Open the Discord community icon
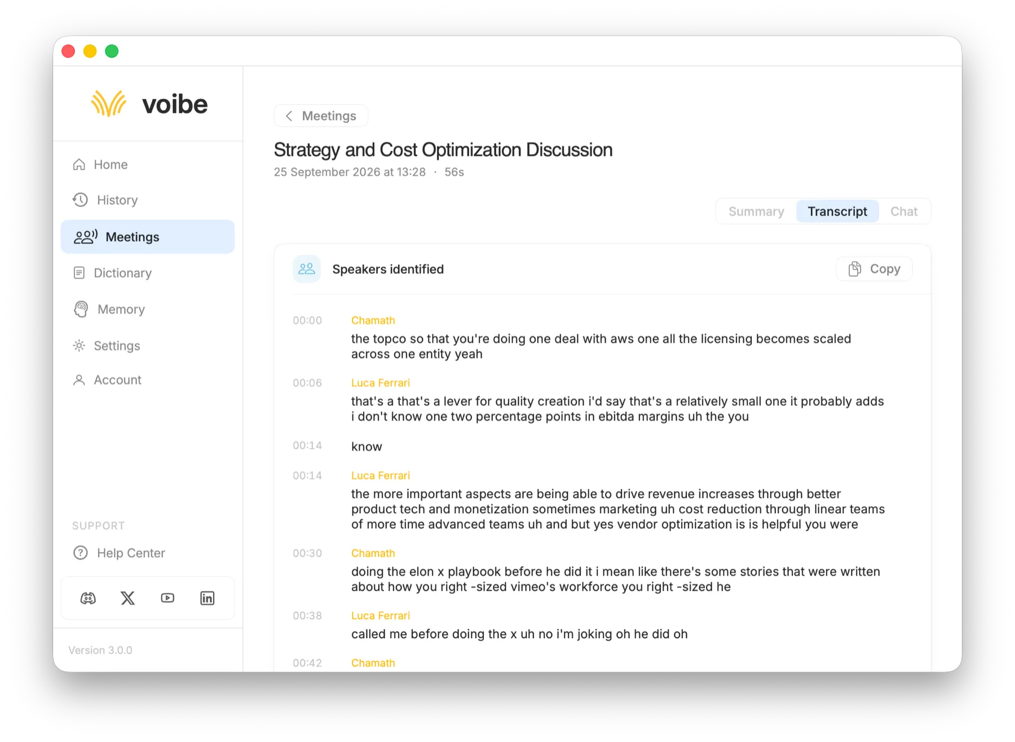 click(88, 598)
